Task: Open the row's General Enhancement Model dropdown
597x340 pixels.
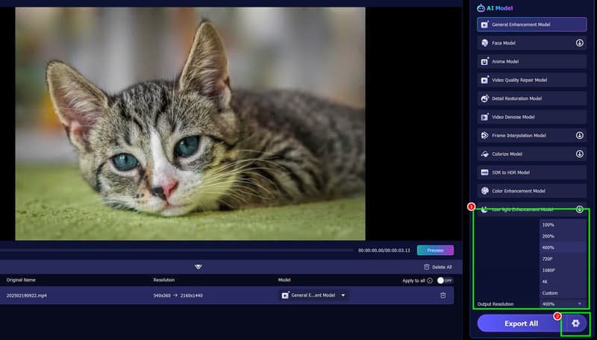Action: 314,295
